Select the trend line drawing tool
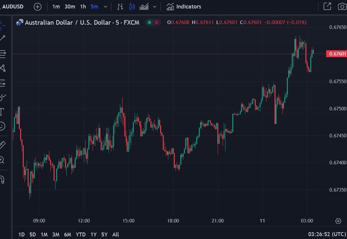 click(2, 38)
